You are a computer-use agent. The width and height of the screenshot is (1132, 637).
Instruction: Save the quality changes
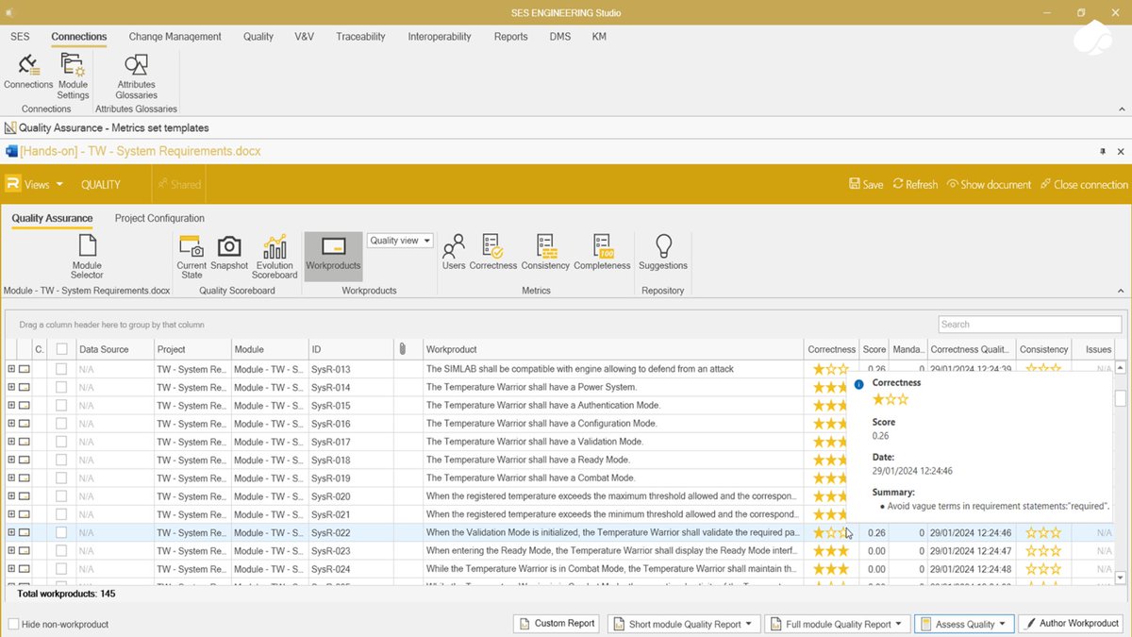[866, 184]
